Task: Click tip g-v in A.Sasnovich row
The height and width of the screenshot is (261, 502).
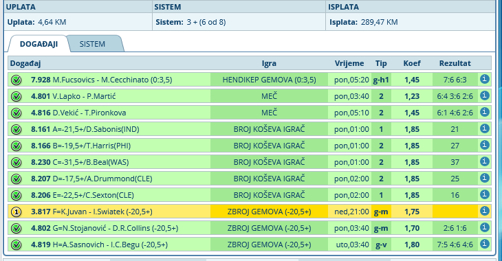Action: click(381, 245)
